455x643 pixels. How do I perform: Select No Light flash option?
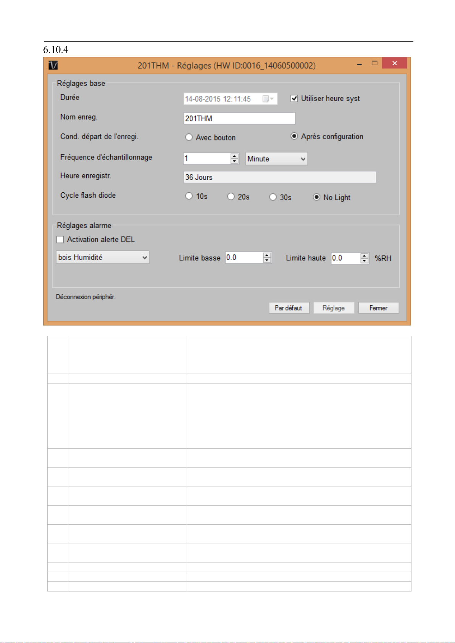click(316, 197)
